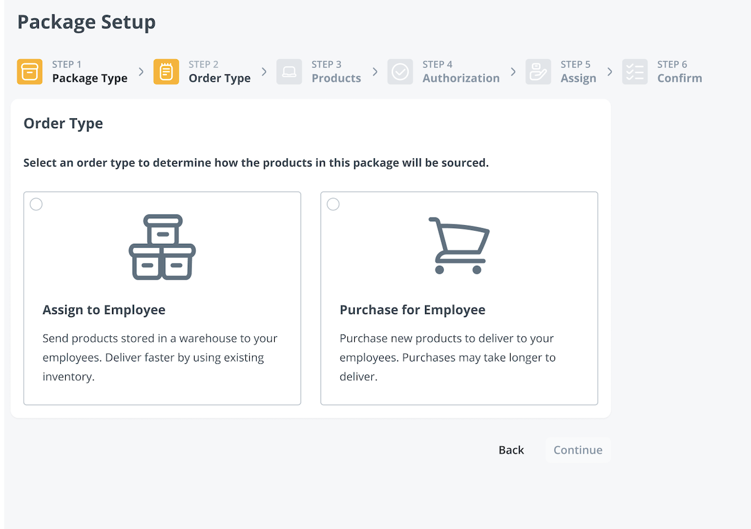Click the Step 3 Products laptop icon
751x529 pixels.
(289, 72)
